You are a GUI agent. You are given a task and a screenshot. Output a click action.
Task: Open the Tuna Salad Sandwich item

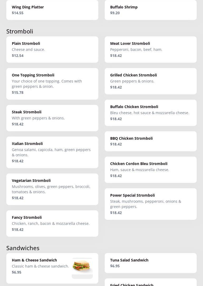point(151,263)
